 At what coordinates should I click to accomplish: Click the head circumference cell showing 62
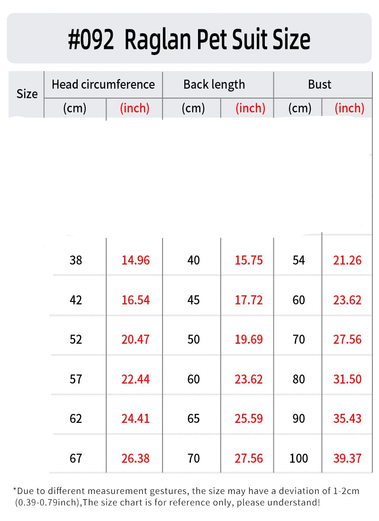pyautogui.click(x=76, y=419)
